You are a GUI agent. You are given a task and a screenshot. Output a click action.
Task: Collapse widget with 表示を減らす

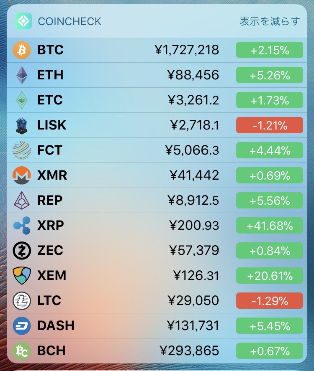tap(270, 21)
